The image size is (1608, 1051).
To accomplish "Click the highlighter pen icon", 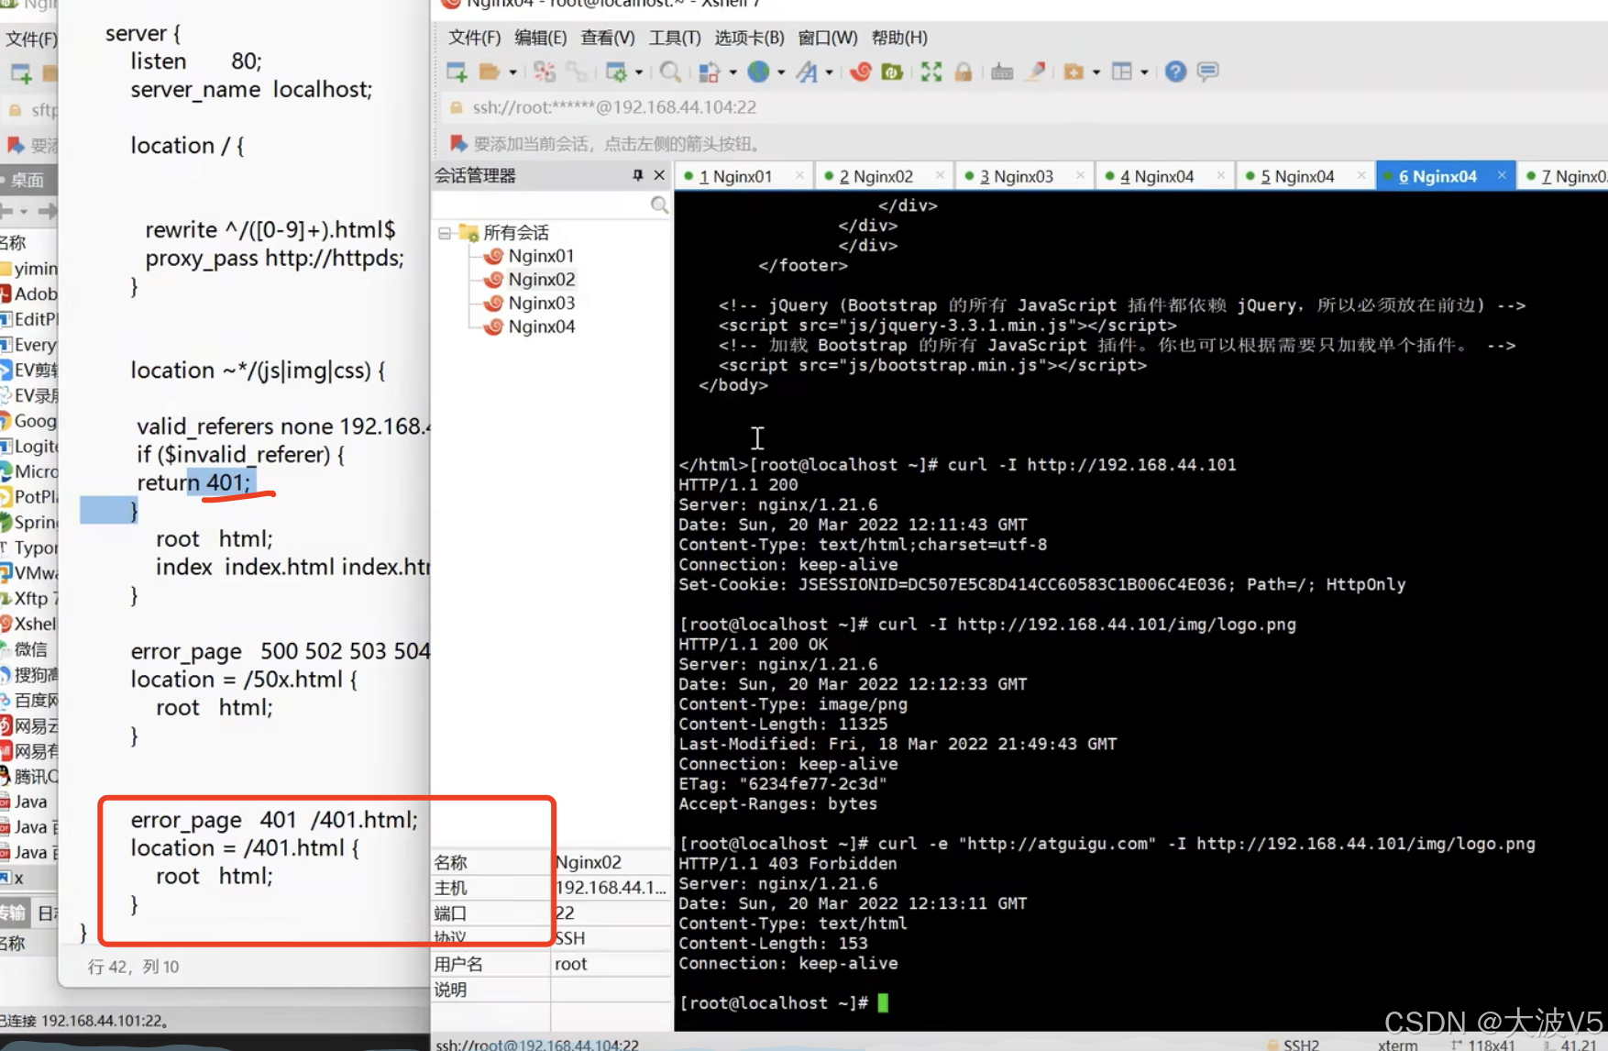I will (x=1036, y=72).
